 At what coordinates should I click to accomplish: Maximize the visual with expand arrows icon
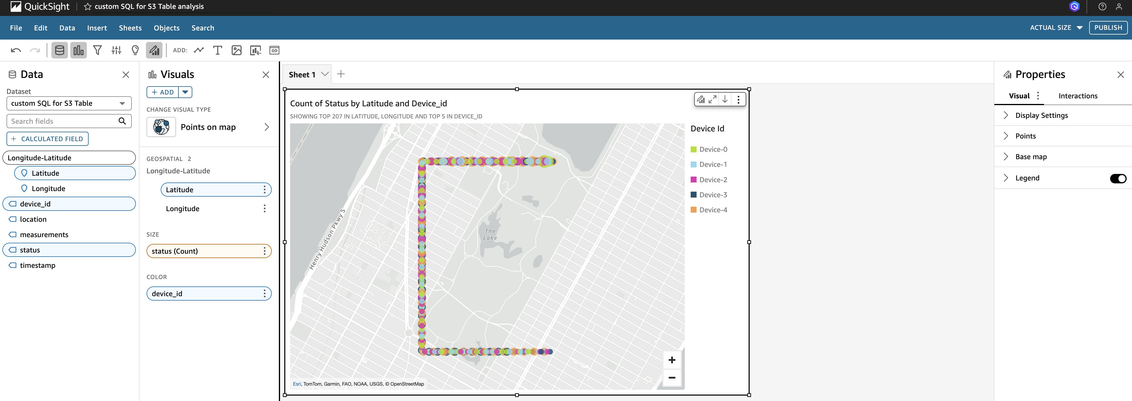[x=713, y=100]
